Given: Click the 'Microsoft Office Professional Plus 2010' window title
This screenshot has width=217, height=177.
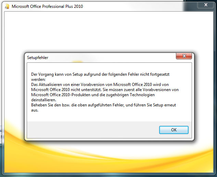Looking at the screenshot, I should pos(47,6).
